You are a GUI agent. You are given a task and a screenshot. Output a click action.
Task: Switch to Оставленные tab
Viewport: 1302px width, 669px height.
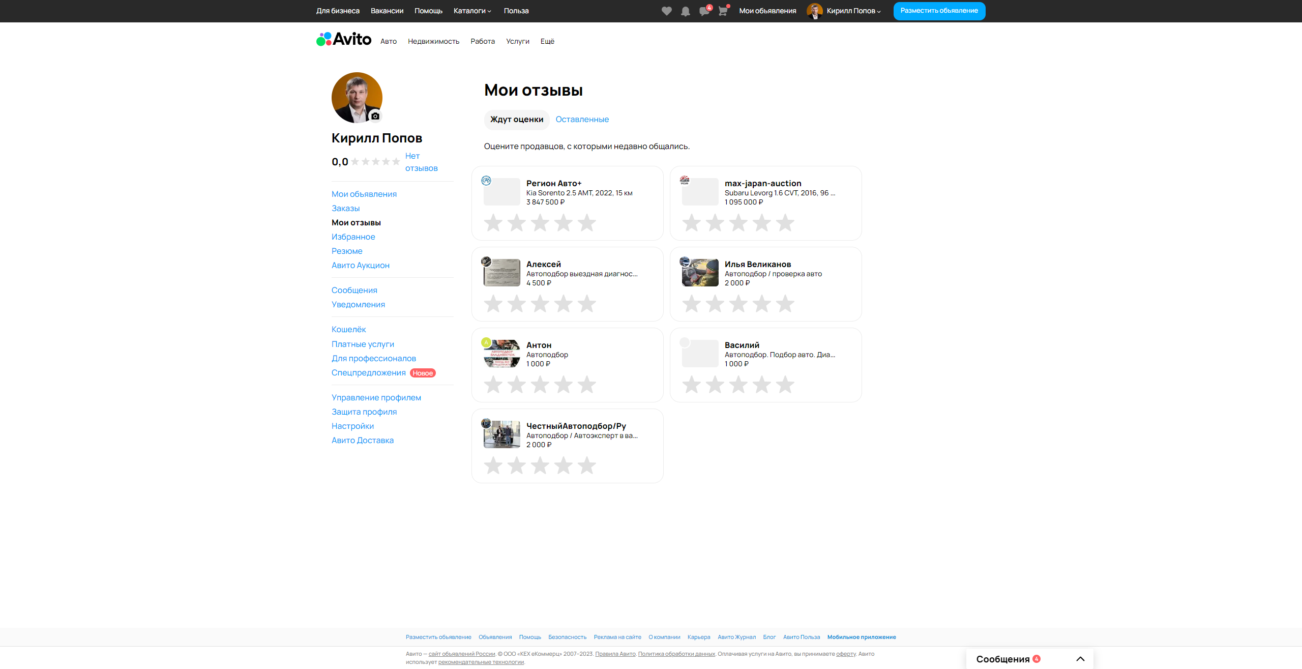click(582, 119)
